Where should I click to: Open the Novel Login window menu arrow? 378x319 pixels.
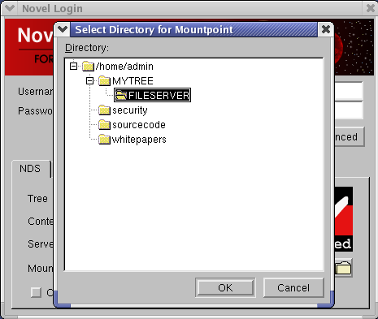10,8
